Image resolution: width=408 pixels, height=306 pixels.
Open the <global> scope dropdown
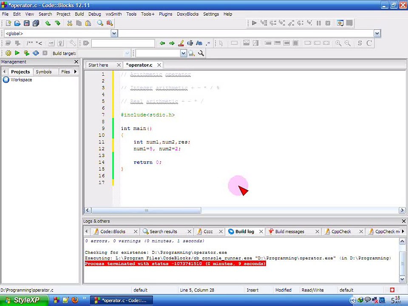(x=114, y=33)
